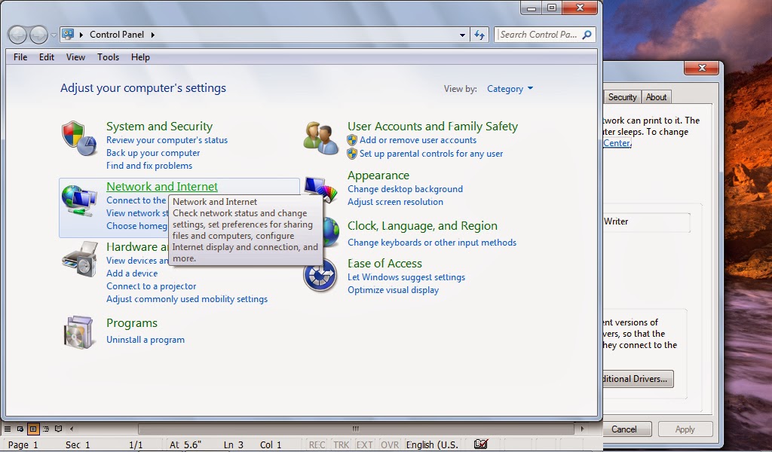Select Word Print Layout view icon
Screen dimensions: 772x452
[33, 429]
